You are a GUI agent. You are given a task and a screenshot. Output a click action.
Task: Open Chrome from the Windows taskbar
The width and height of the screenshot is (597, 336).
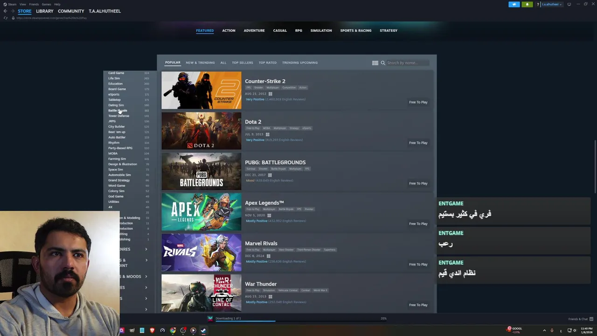173,330
